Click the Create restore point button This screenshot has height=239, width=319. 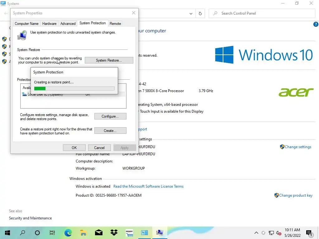110,131
